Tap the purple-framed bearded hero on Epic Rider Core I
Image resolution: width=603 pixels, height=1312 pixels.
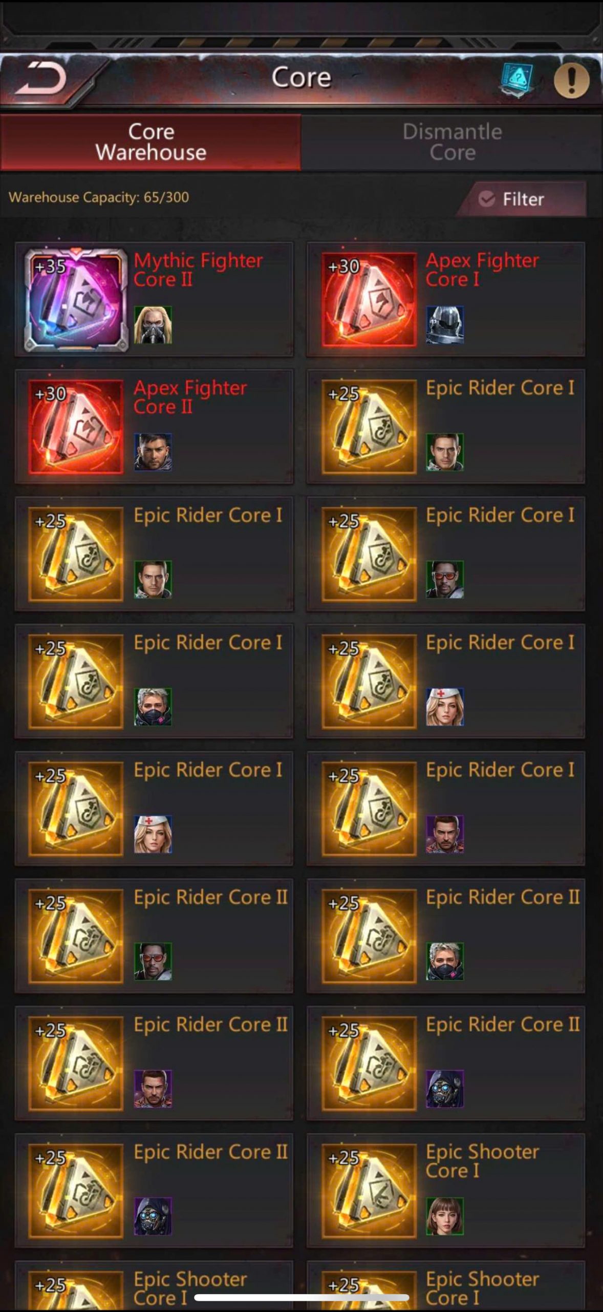(445, 834)
